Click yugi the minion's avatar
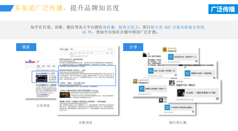Image resolution: width=238 pixels, height=131 pixels. tap(135, 81)
